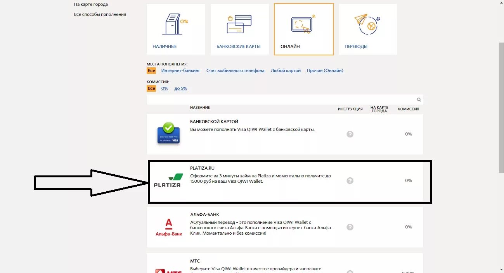
Task: Click the PLATIZA.RU title
Action: [x=202, y=168]
